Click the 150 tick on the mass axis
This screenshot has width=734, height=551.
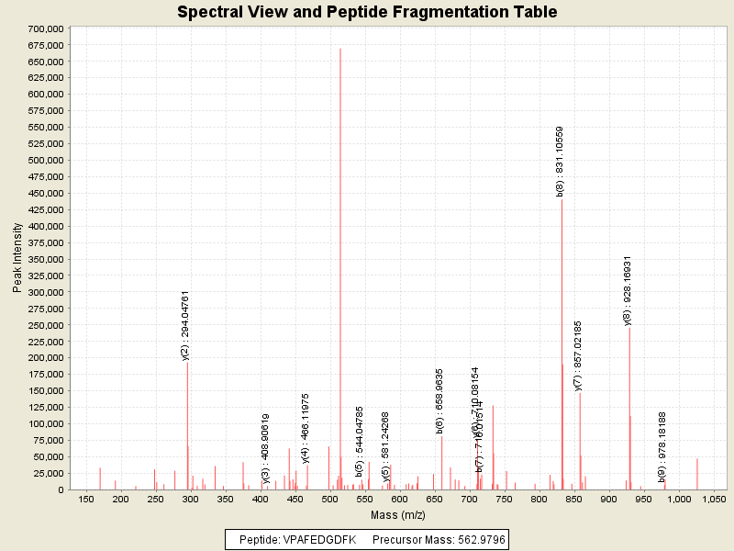coord(85,499)
